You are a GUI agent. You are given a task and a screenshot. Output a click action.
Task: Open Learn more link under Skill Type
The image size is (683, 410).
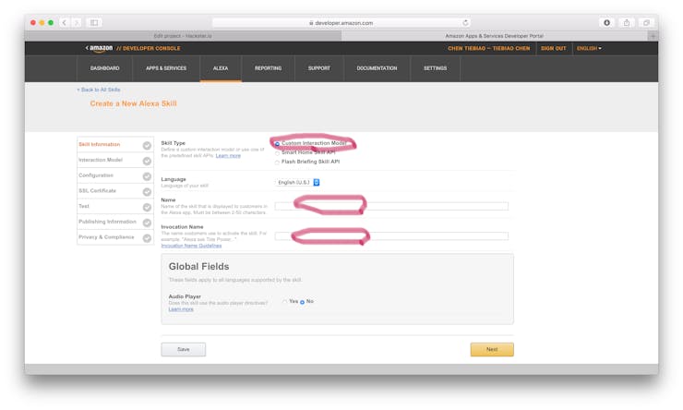pos(228,156)
